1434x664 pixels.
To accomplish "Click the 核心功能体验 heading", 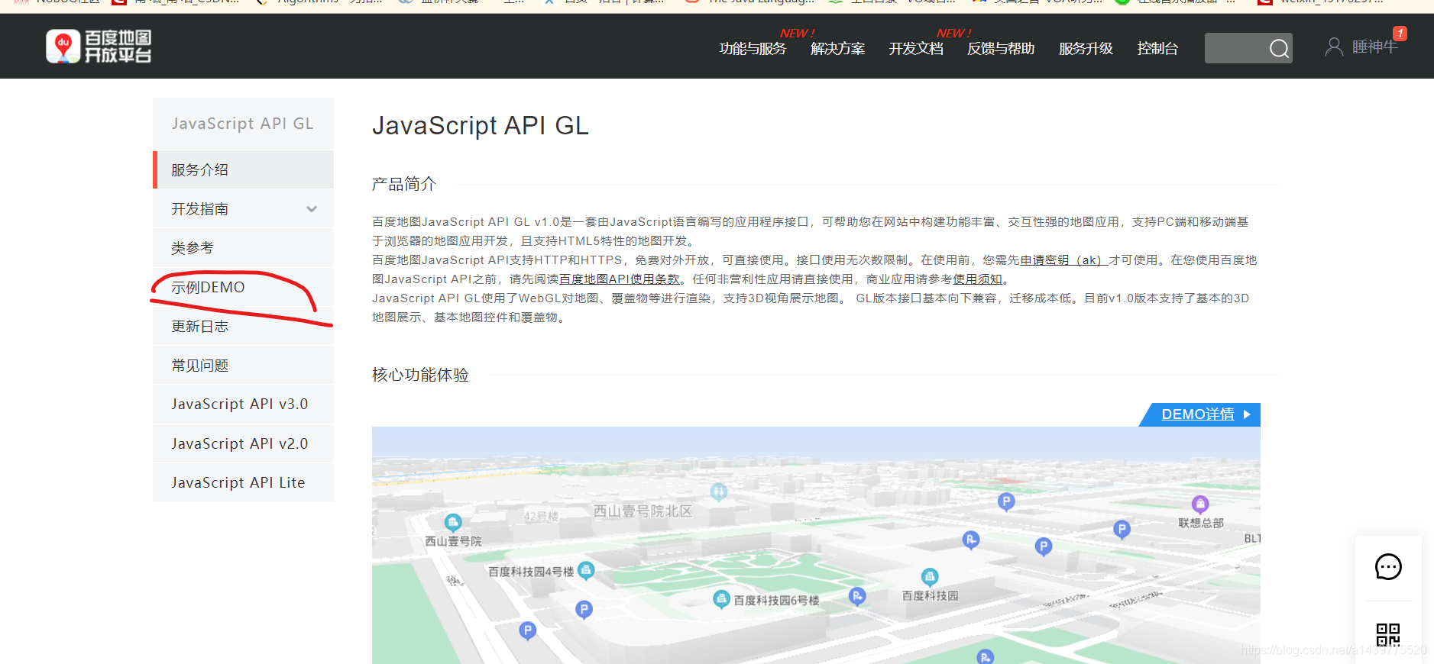I will 420,375.
